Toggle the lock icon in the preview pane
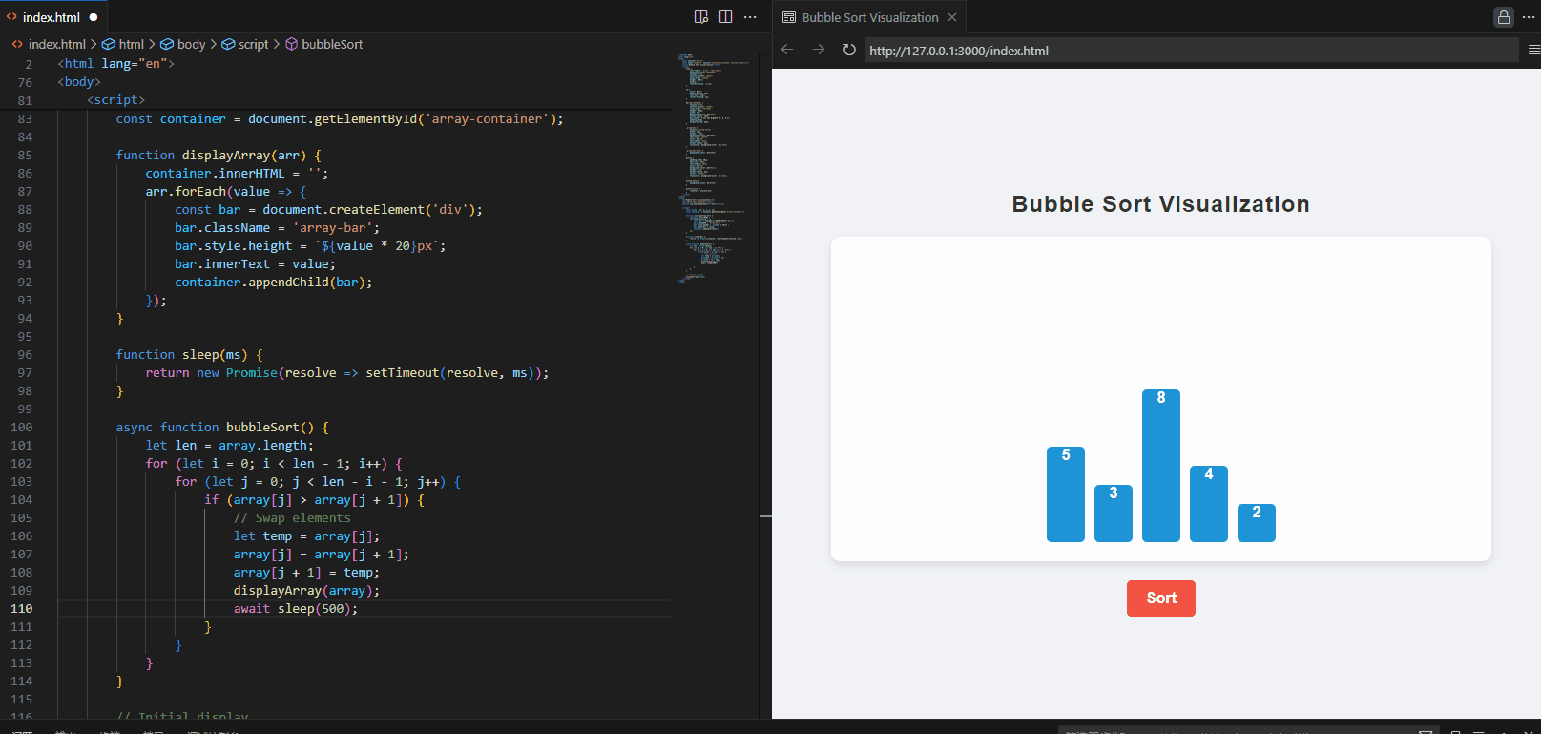The height and width of the screenshot is (734, 1541). point(1504,17)
